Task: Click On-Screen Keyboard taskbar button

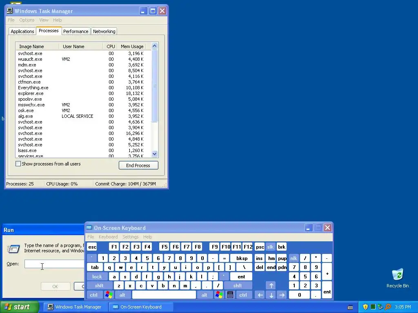Action: point(141,307)
